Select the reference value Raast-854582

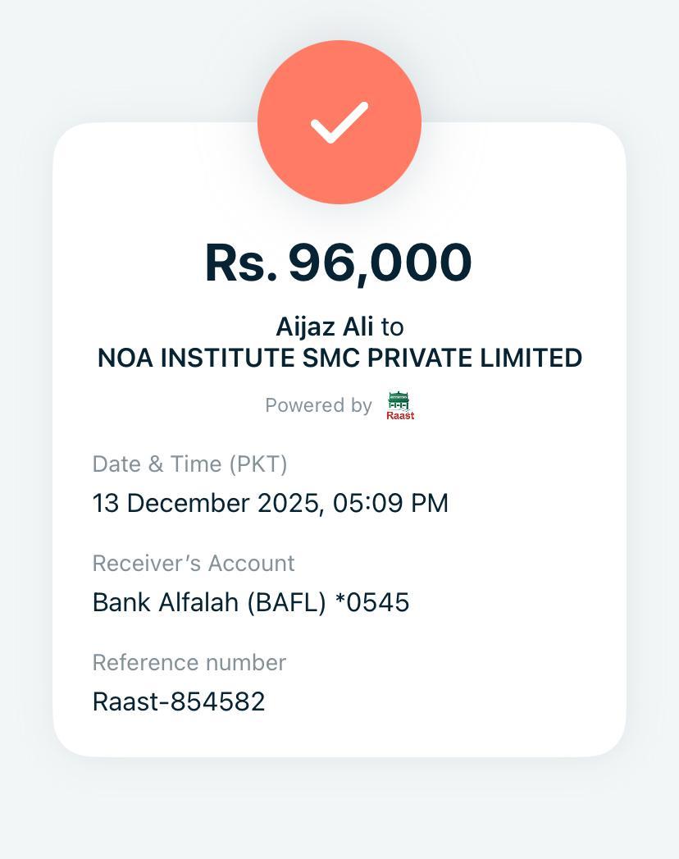(x=179, y=702)
